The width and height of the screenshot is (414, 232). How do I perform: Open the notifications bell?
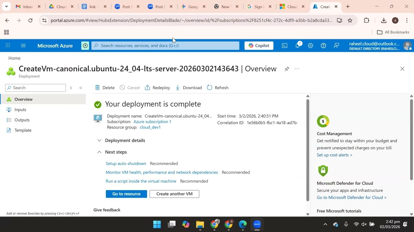pos(298,45)
